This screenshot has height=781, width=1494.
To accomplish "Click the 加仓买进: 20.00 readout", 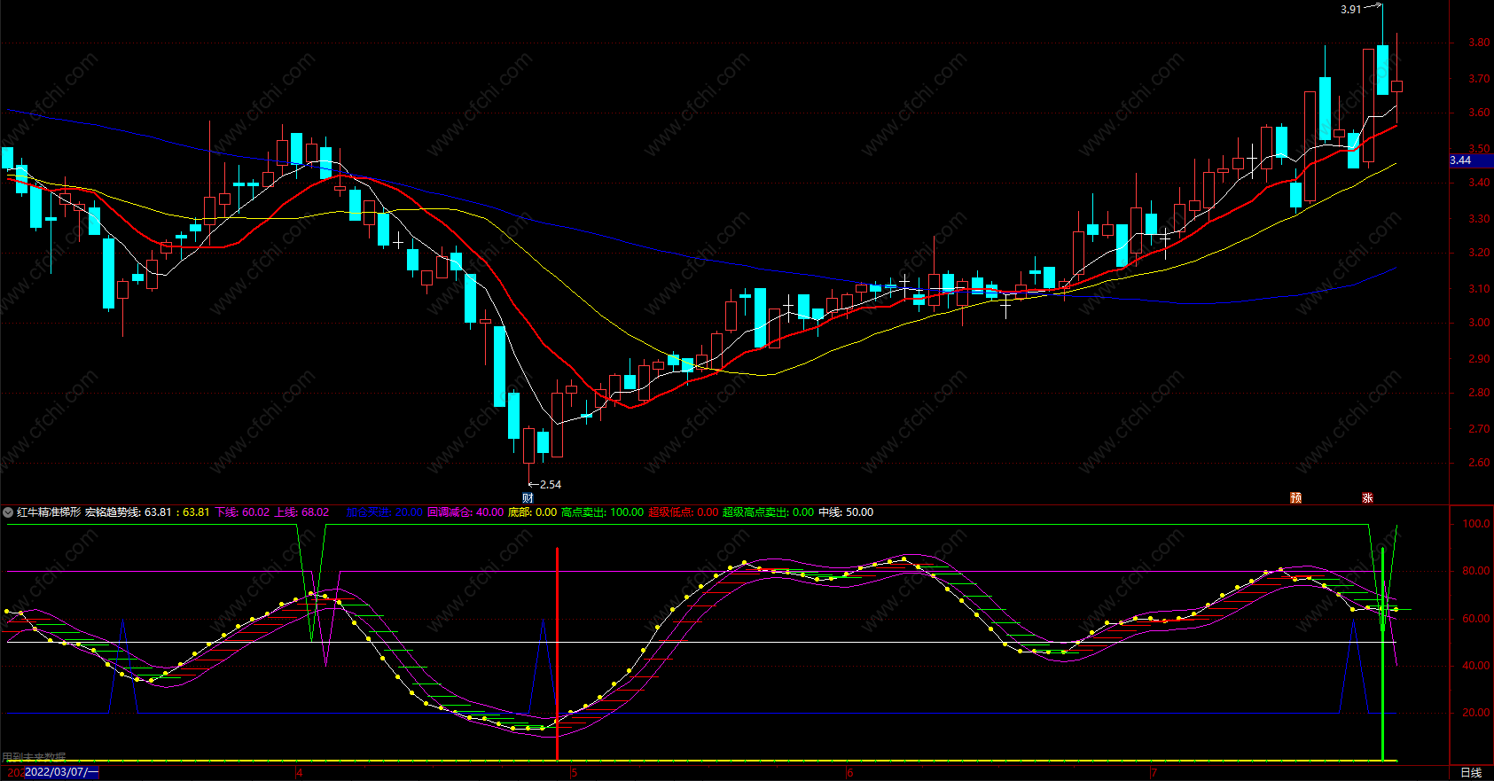I will 384,512.
